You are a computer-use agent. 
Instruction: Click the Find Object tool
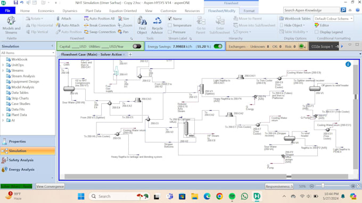pyautogui.click(x=142, y=25)
